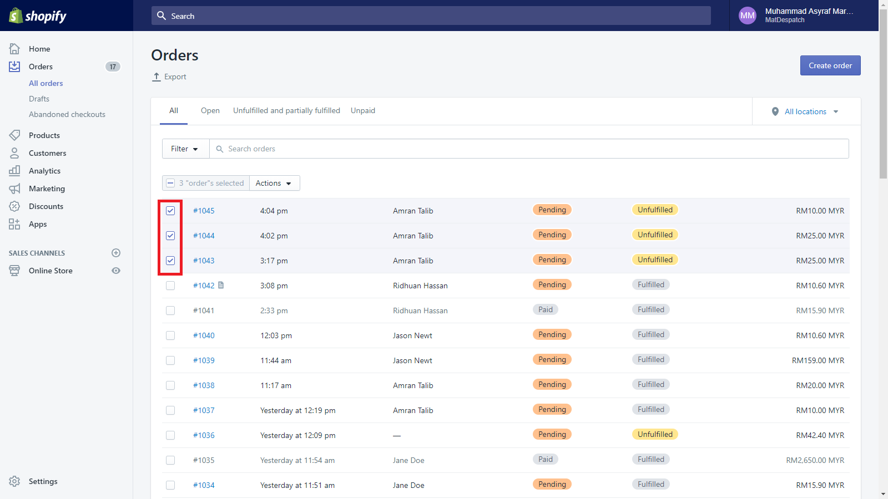Click the Shopify logo
888x499 pixels.
click(x=37, y=16)
